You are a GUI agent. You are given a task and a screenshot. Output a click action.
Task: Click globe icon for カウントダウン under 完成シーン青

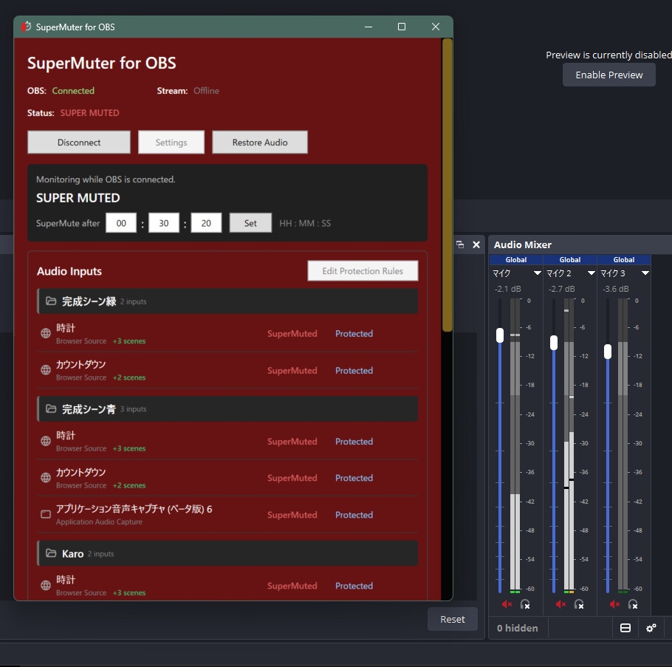(46, 477)
